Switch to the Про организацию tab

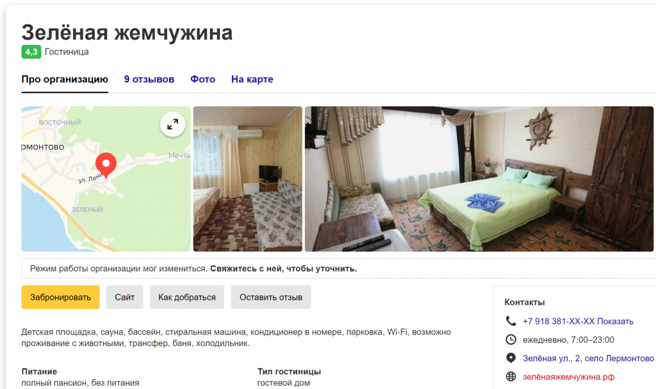[x=65, y=79]
